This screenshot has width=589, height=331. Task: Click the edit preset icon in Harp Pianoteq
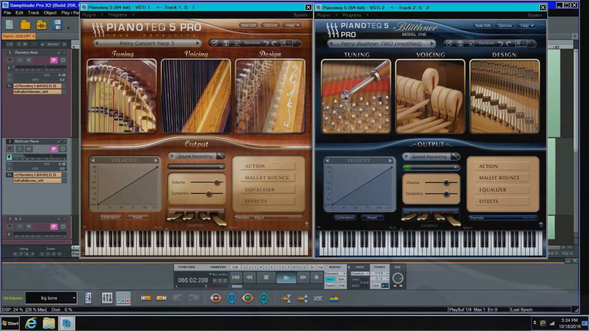pyautogui.click(x=214, y=43)
